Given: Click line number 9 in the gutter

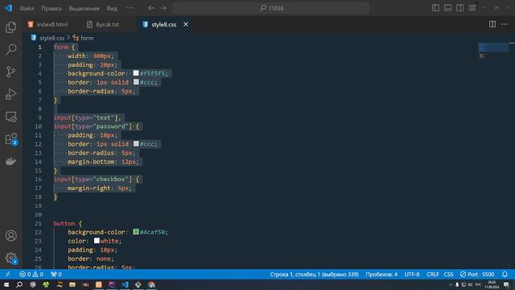Looking at the screenshot, I should 39,118.
